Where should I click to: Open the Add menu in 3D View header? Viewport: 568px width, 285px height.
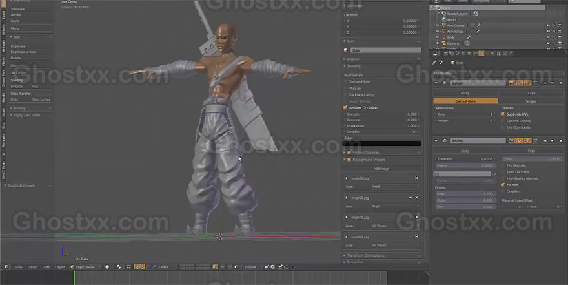tap(46, 267)
